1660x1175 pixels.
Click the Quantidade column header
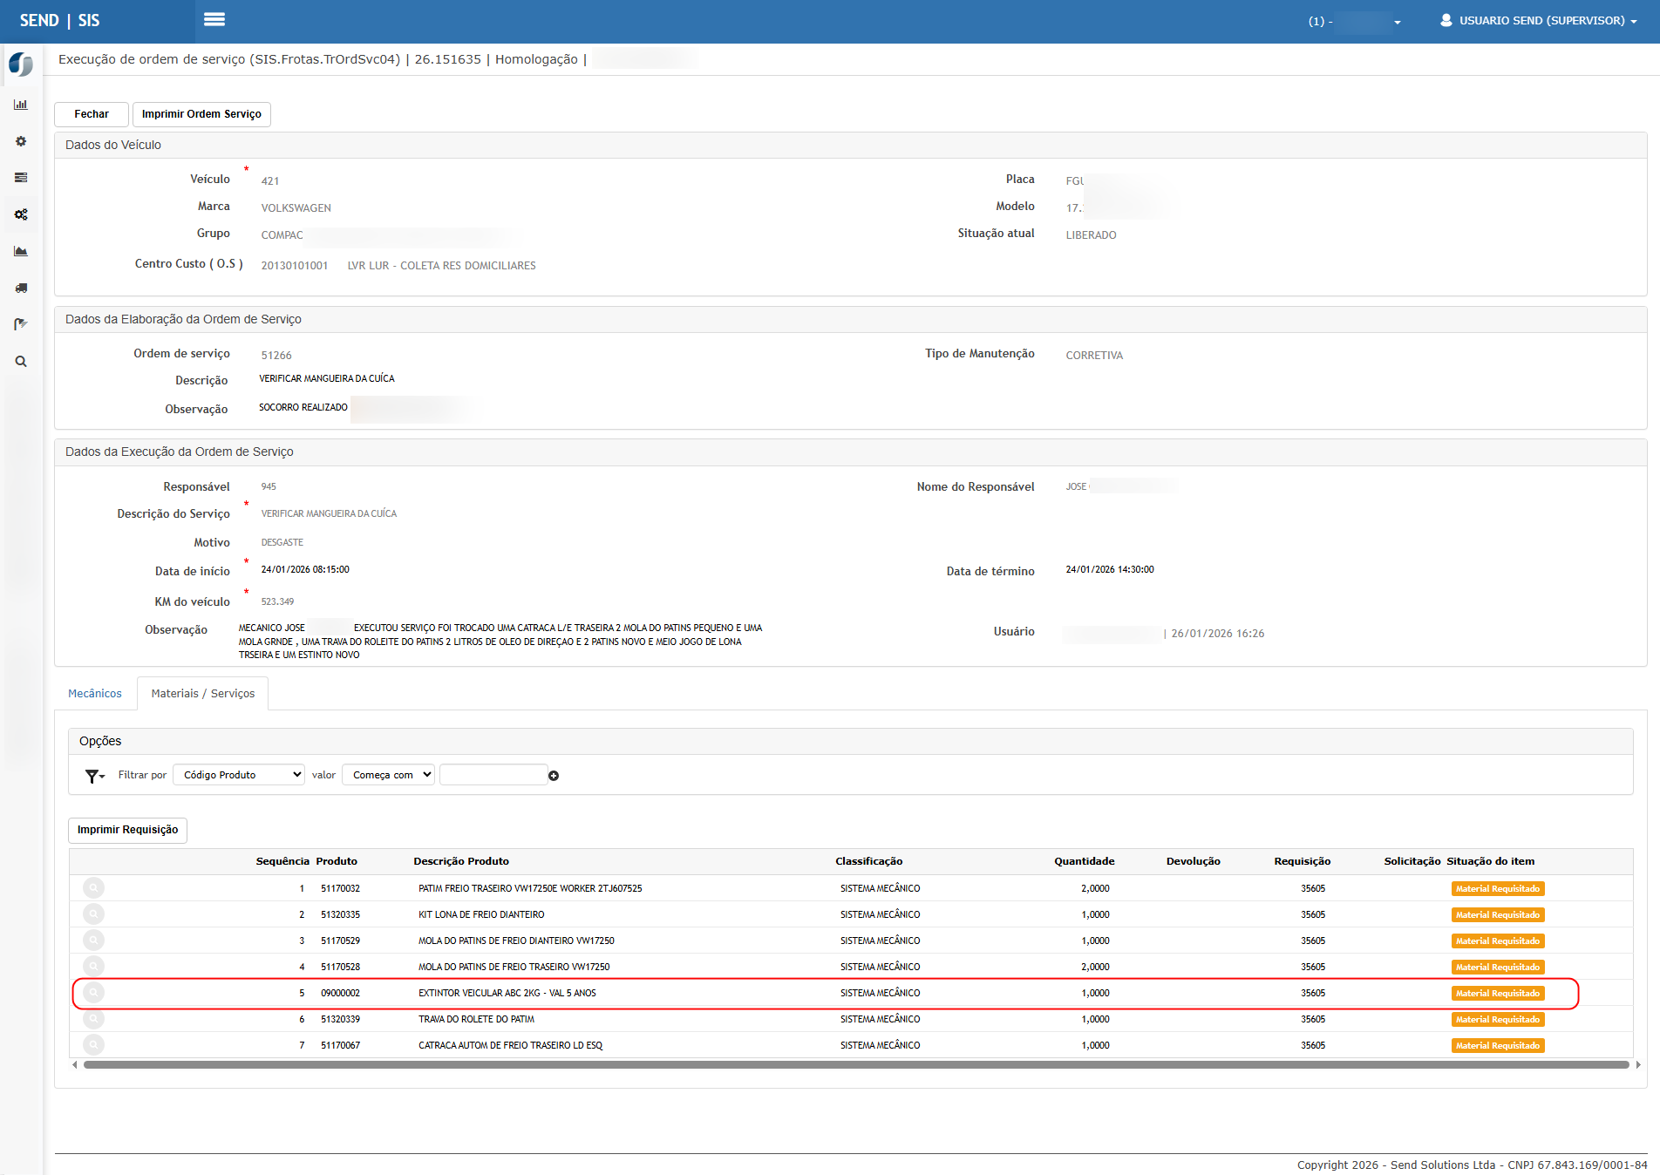click(1084, 861)
